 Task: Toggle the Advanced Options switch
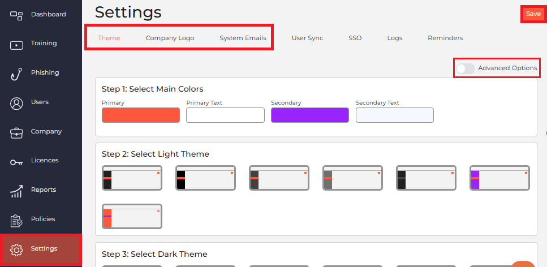[x=466, y=68]
